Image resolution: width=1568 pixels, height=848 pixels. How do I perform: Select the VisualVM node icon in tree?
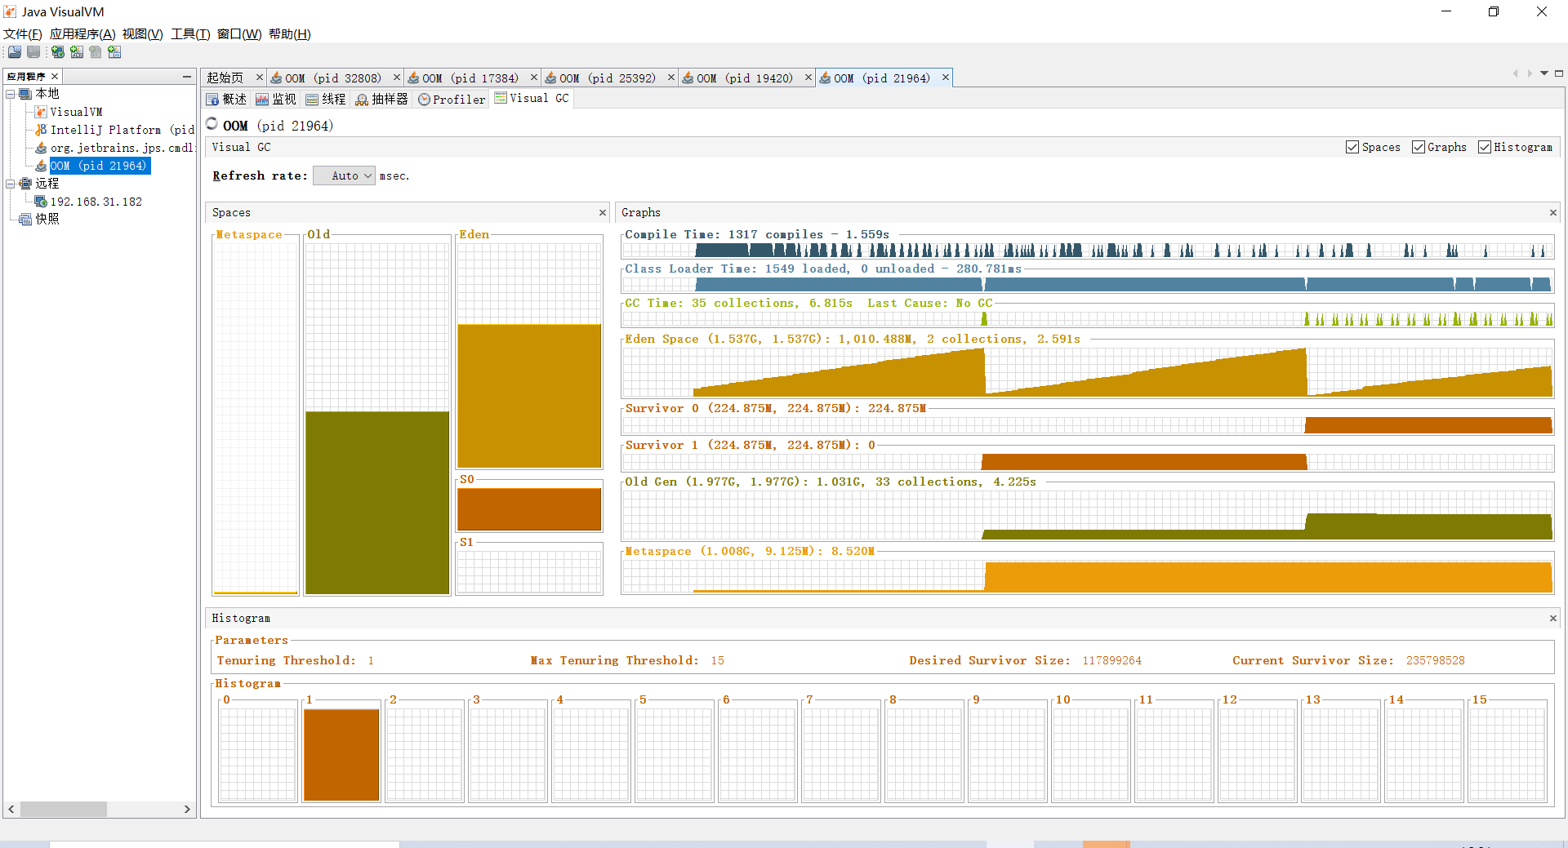[41, 112]
